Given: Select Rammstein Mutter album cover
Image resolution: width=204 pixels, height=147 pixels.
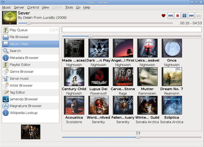Looking at the screenshot, I should coord(147,77).
